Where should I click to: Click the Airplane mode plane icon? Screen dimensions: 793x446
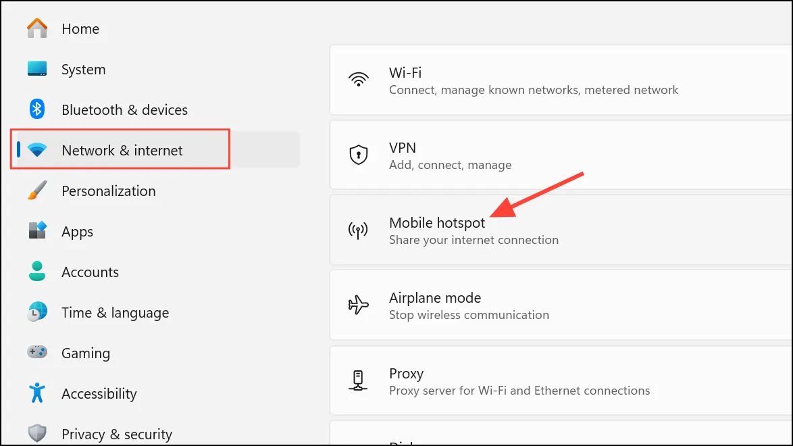click(358, 305)
